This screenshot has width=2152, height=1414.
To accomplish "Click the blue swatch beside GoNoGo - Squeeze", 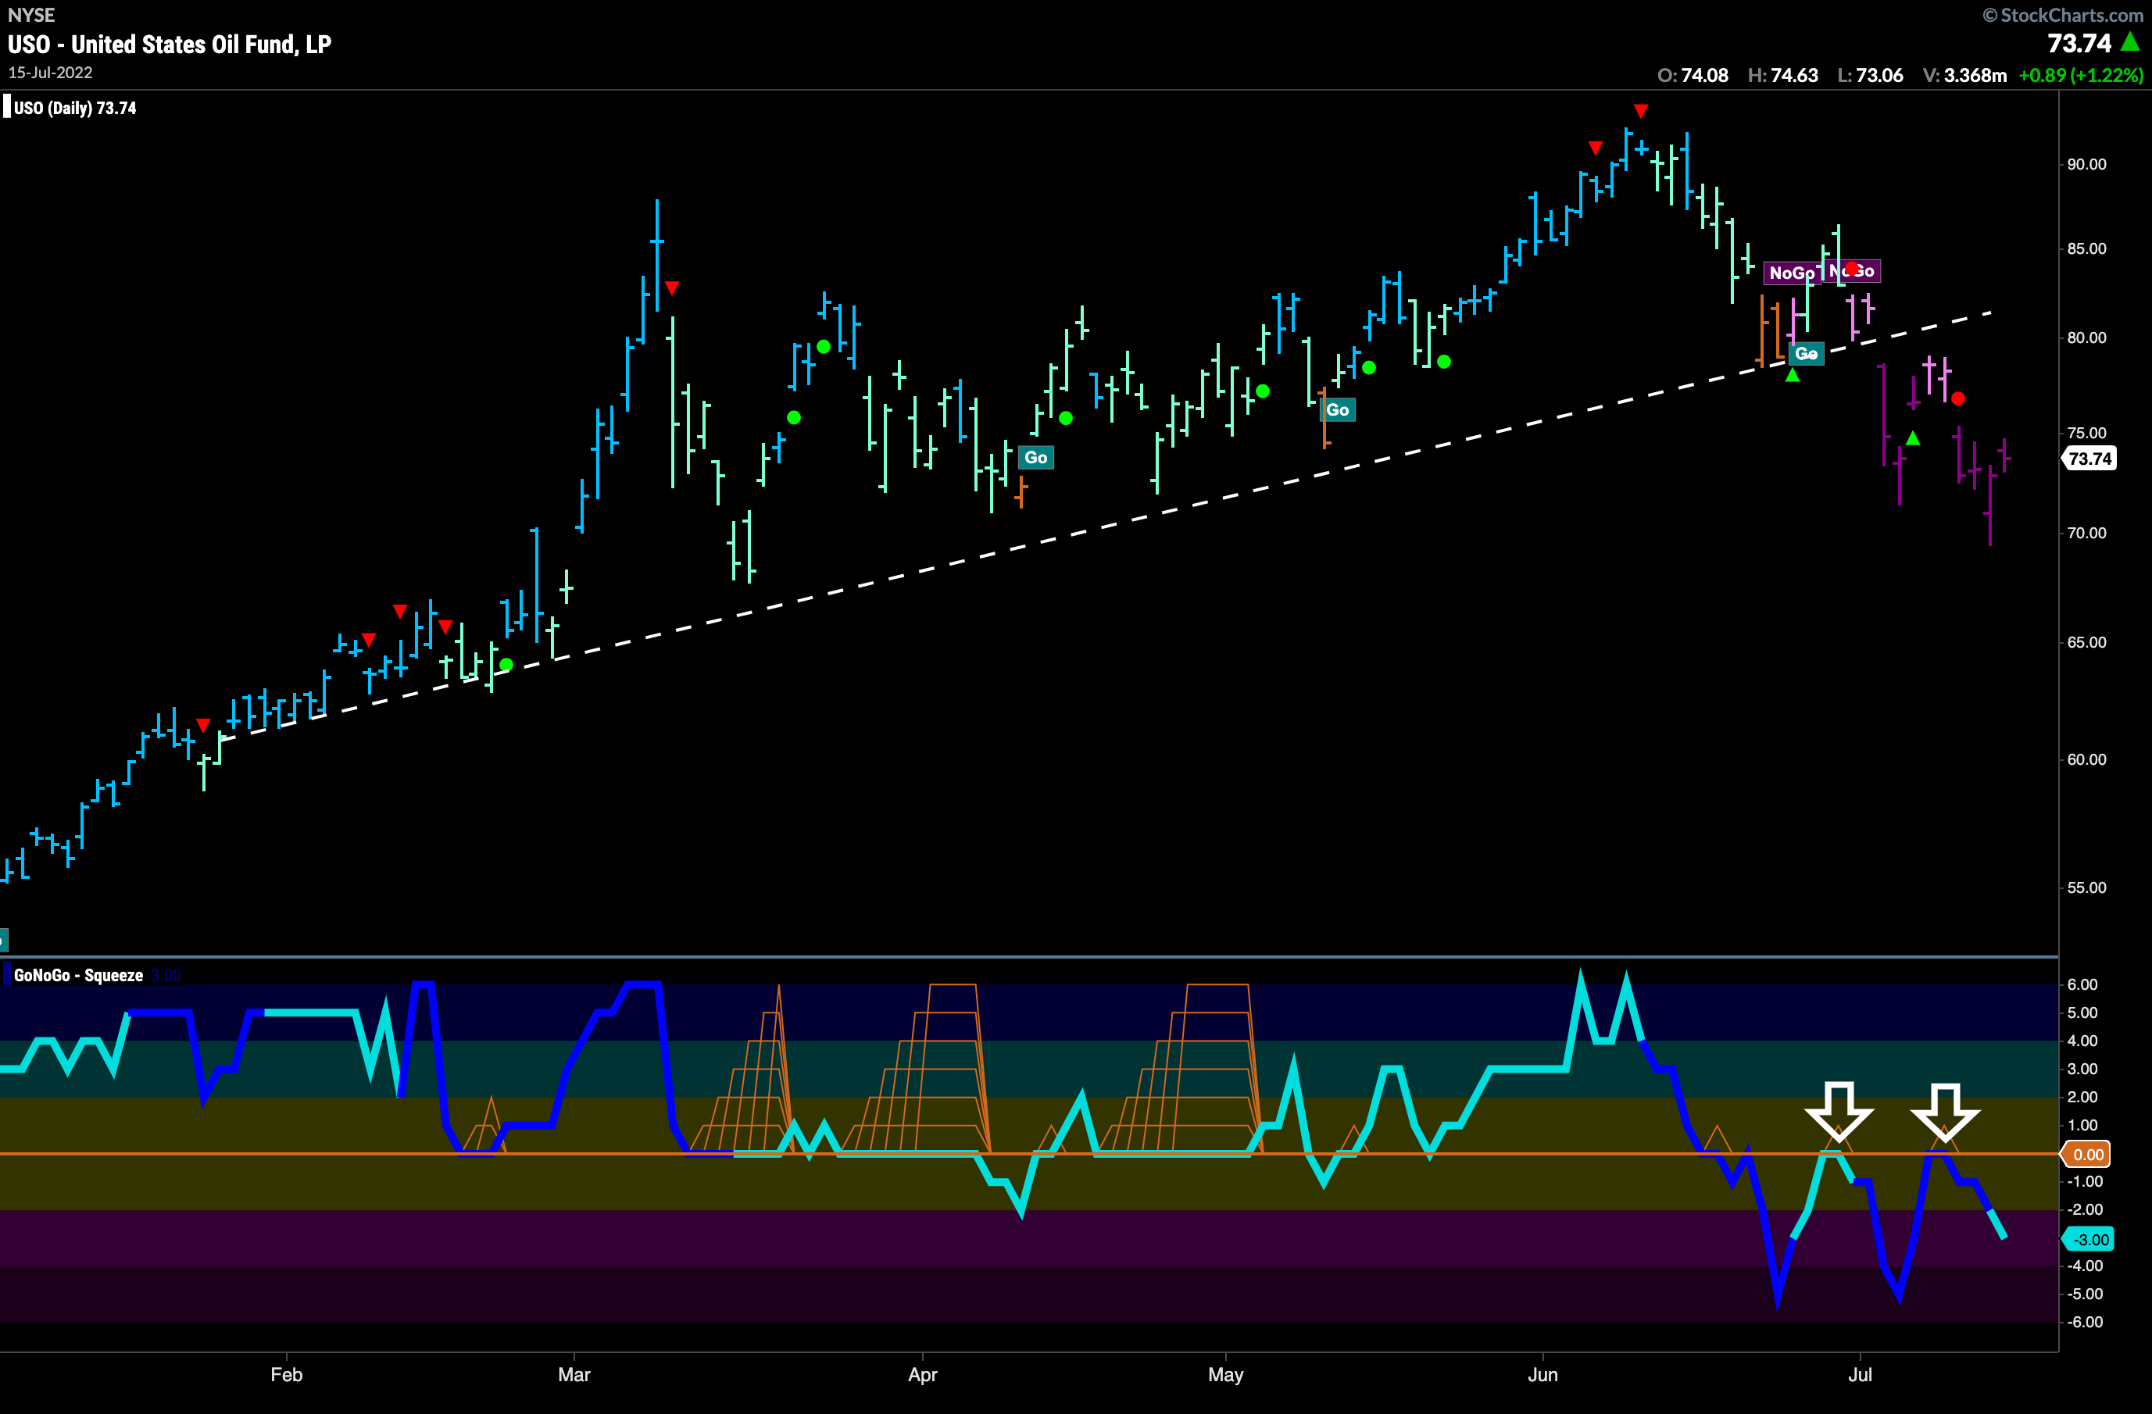I will (6, 975).
